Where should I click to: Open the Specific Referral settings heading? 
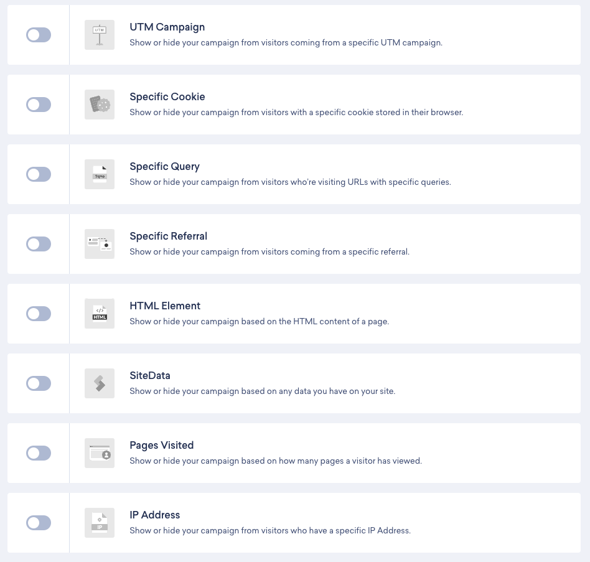pos(168,237)
